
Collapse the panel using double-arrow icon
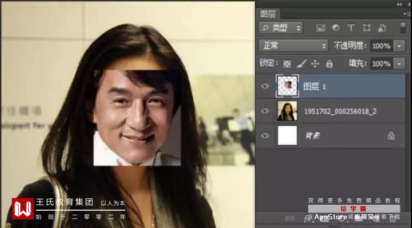click(399, 4)
